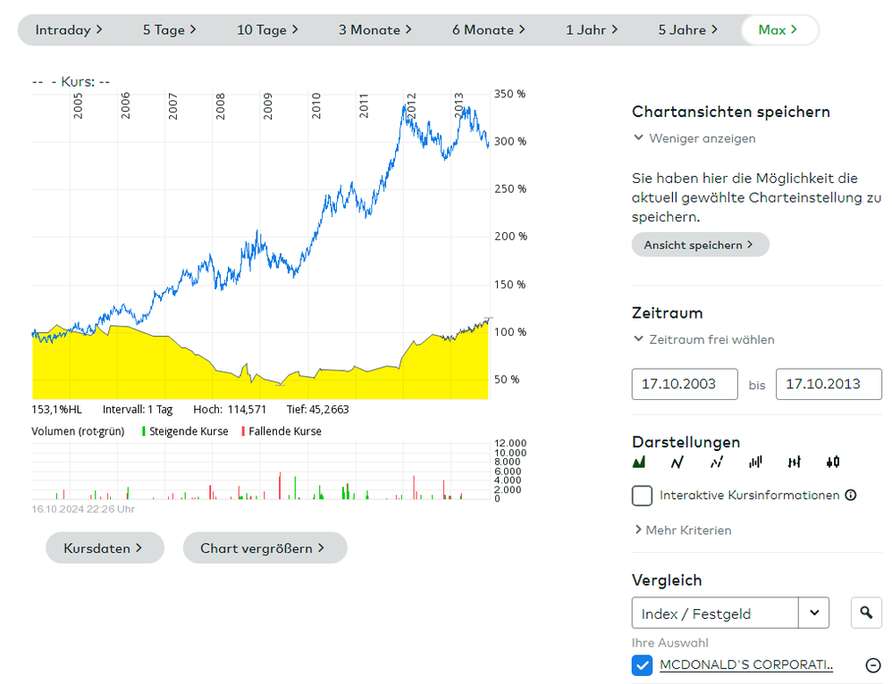This screenshot has height=684, width=892.
Task: Expand Mehr Kriterien section
Action: pyautogui.click(x=683, y=530)
